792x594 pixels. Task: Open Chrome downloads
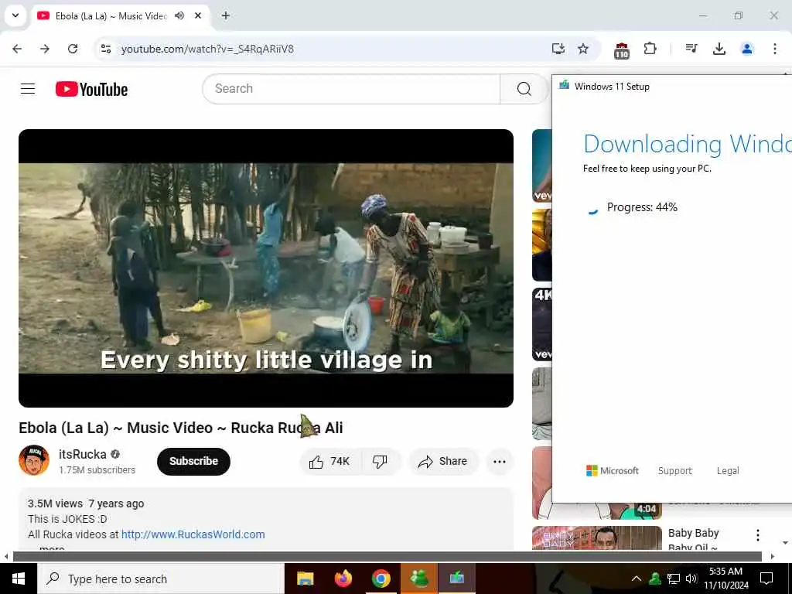click(x=719, y=49)
